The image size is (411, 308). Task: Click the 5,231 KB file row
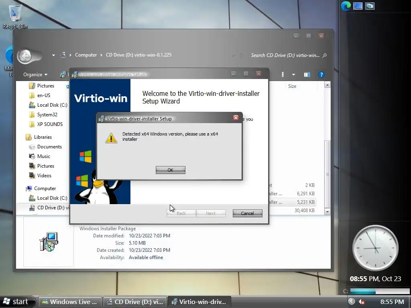(x=292, y=202)
